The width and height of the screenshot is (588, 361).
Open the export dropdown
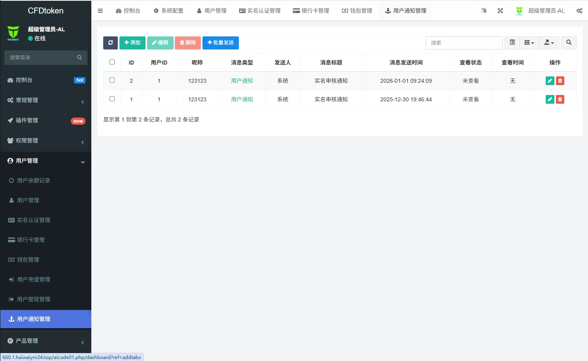click(549, 43)
